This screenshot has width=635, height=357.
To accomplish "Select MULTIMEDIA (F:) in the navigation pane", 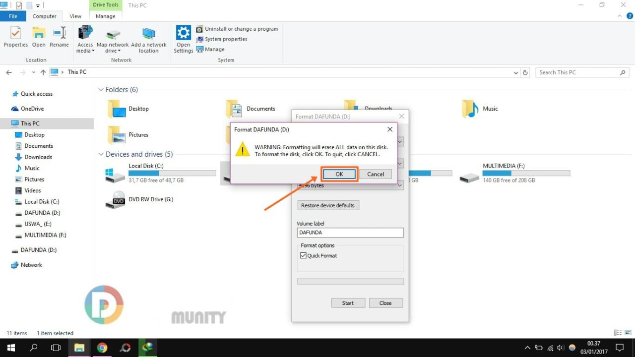I will 45,235.
